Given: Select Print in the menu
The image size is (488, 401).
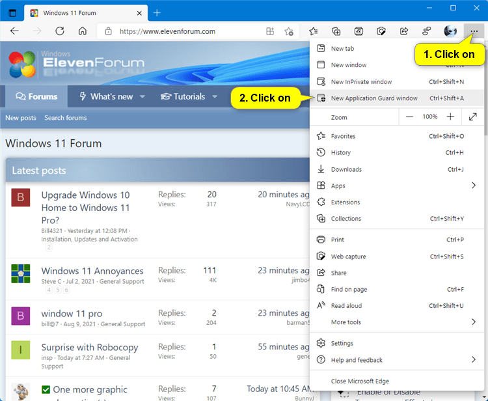Looking at the screenshot, I should click(x=397, y=240).
